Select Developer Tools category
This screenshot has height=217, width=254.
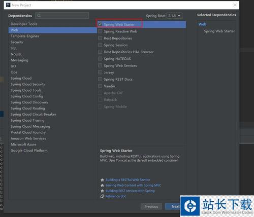[53, 24]
